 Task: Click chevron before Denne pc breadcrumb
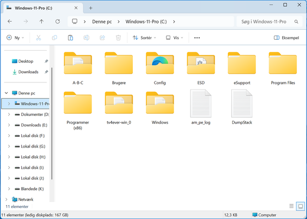point(84,22)
